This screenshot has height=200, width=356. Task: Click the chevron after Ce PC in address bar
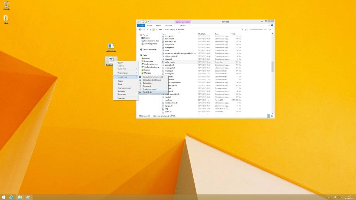pos(164,30)
